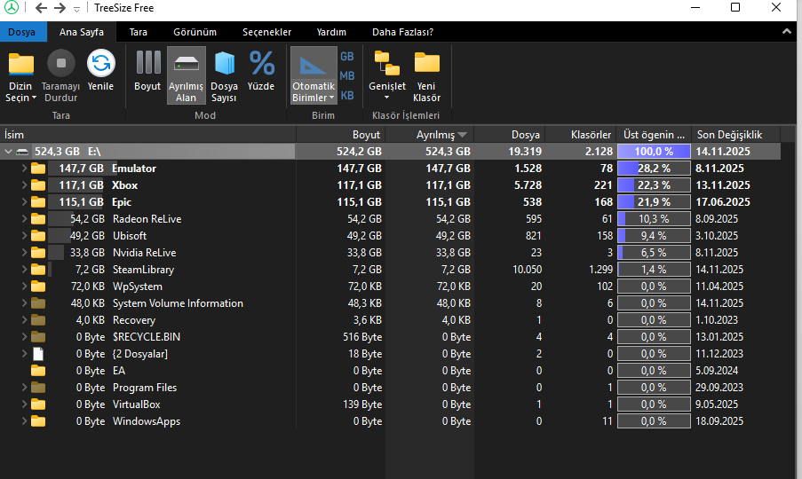Open the quick access toolbar dropdown
Viewport: 802px width, 479px height.
click(x=76, y=9)
